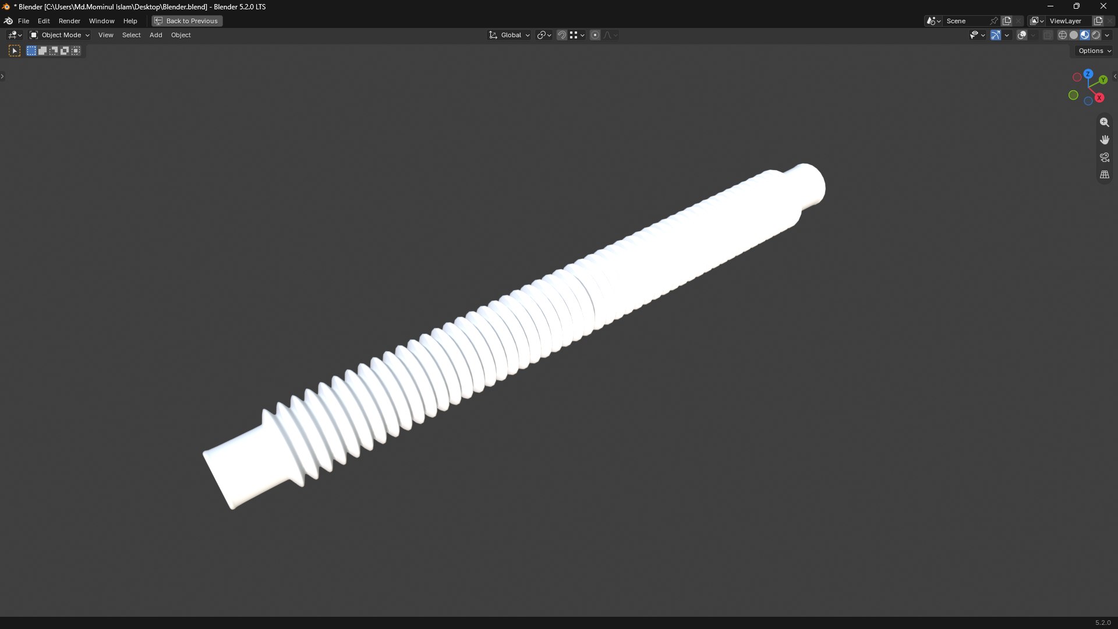This screenshot has width=1118, height=629.
Task: Select the Tweak selection tool icon
Action: [15, 51]
